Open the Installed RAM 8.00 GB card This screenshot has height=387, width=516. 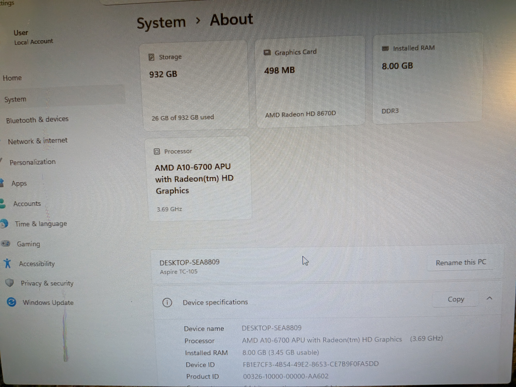[428, 78]
